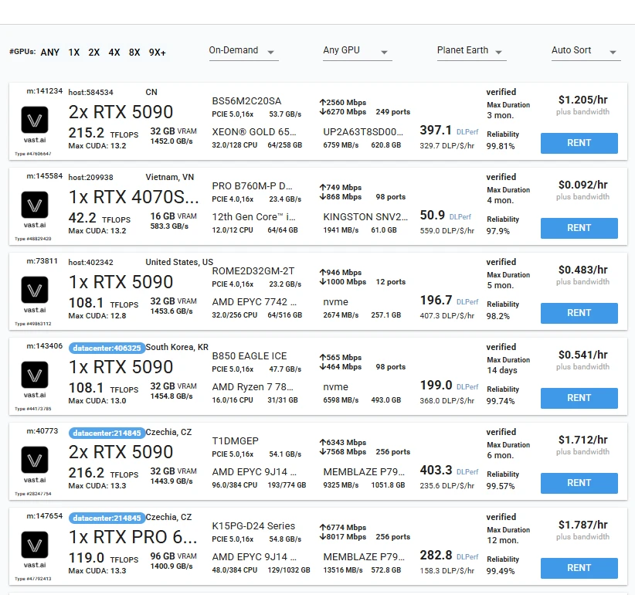Click ROME2D32GM-2T motherboard name
This screenshot has height=595, width=635.
click(x=253, y=271)
